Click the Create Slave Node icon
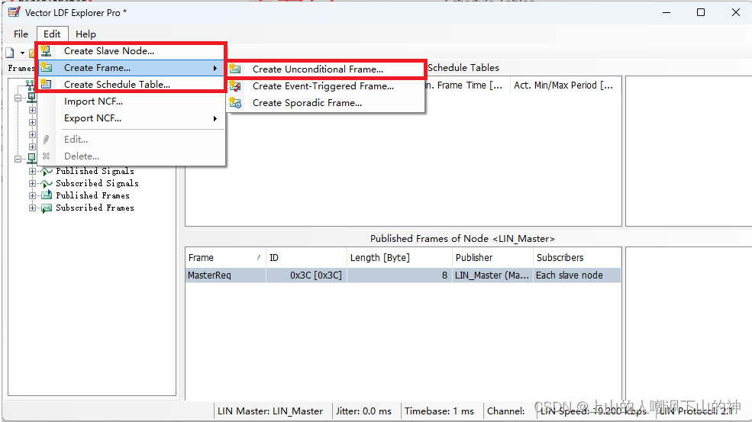 46,51
